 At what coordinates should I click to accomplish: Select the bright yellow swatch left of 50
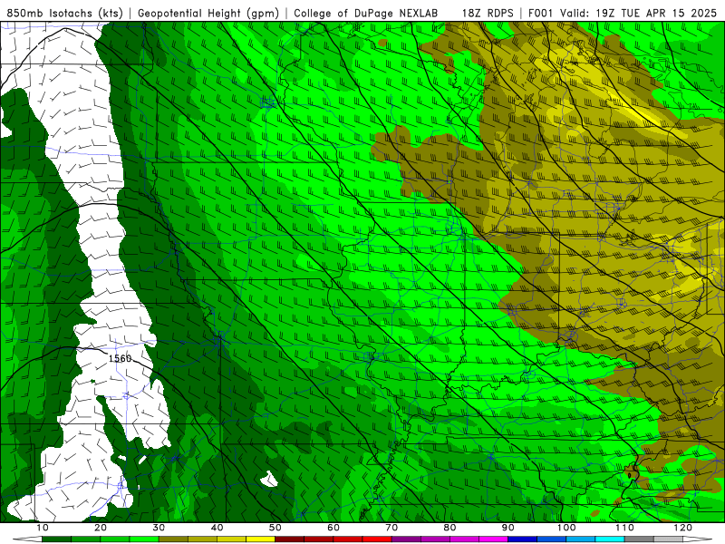tap(260, 539)
